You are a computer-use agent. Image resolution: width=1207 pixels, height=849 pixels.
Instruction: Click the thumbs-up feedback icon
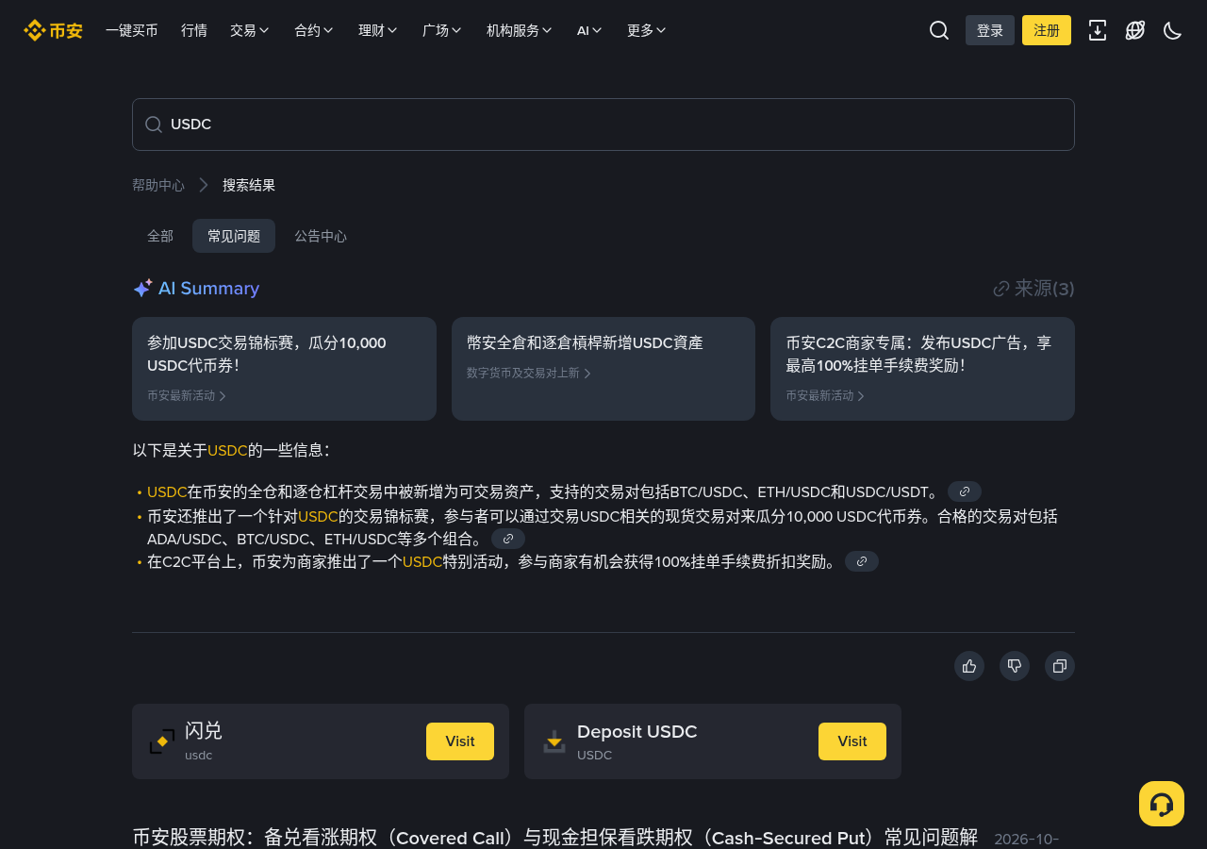click(969, 666)
